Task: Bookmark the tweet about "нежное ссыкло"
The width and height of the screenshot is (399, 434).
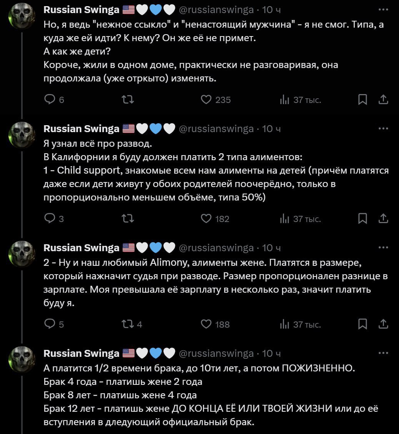Action: pyautogui.click(x=362, y=100)
